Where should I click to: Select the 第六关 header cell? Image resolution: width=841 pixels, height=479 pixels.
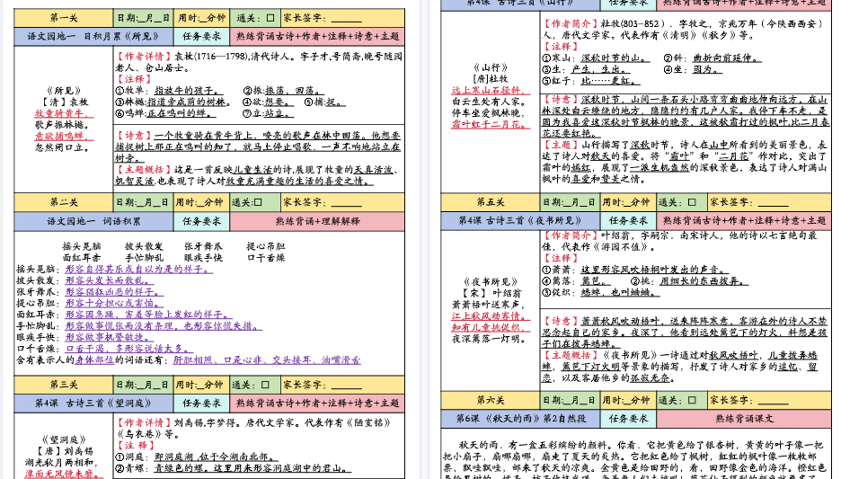point(491,400)
